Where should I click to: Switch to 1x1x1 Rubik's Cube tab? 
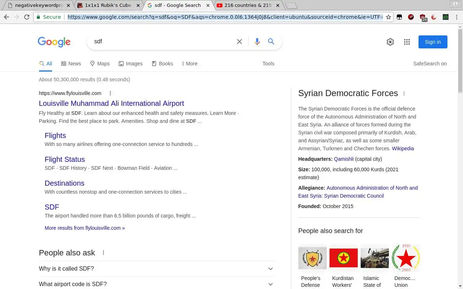click(108, 5)
